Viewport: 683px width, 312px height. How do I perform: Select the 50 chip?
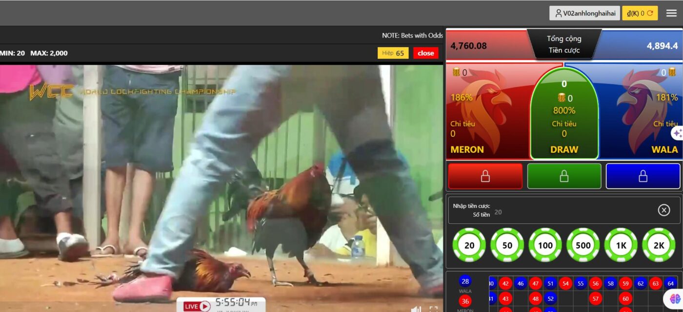[x=507, y=245]
